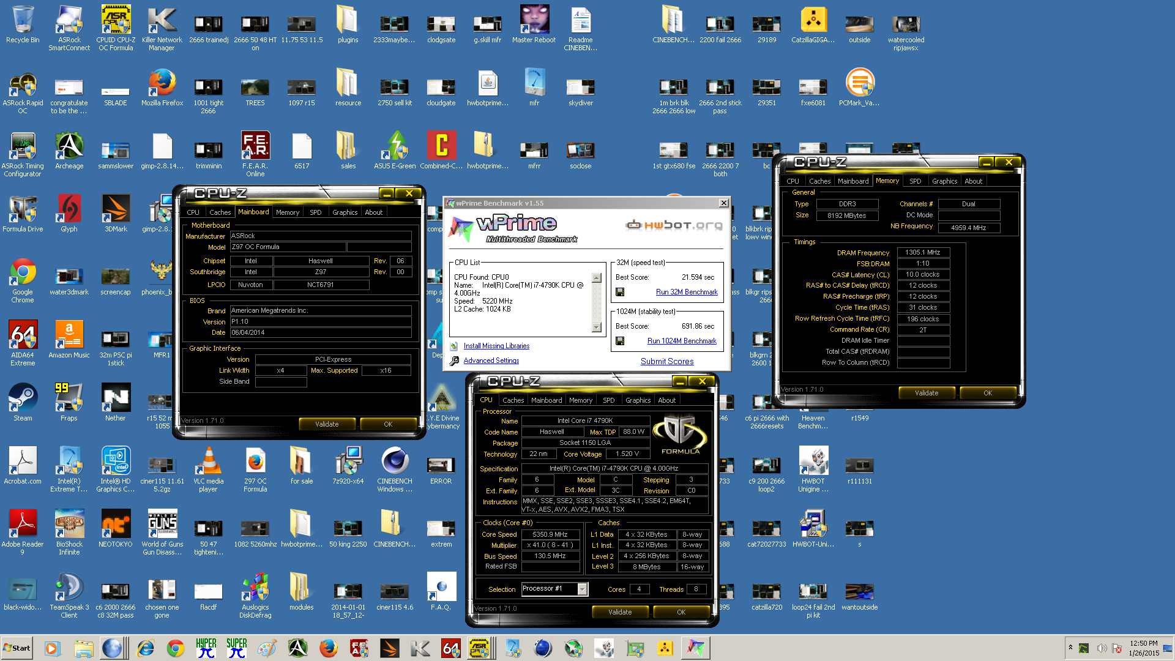Screen dimensions: 1175x661
Task: Open the Recycle Bin desktop icon
Action: coord(23,24)
